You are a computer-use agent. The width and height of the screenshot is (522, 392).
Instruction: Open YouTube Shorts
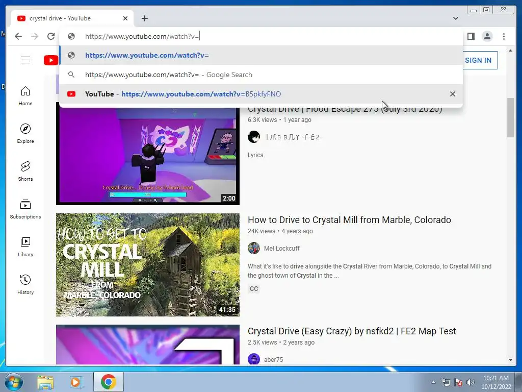[25, 171]
